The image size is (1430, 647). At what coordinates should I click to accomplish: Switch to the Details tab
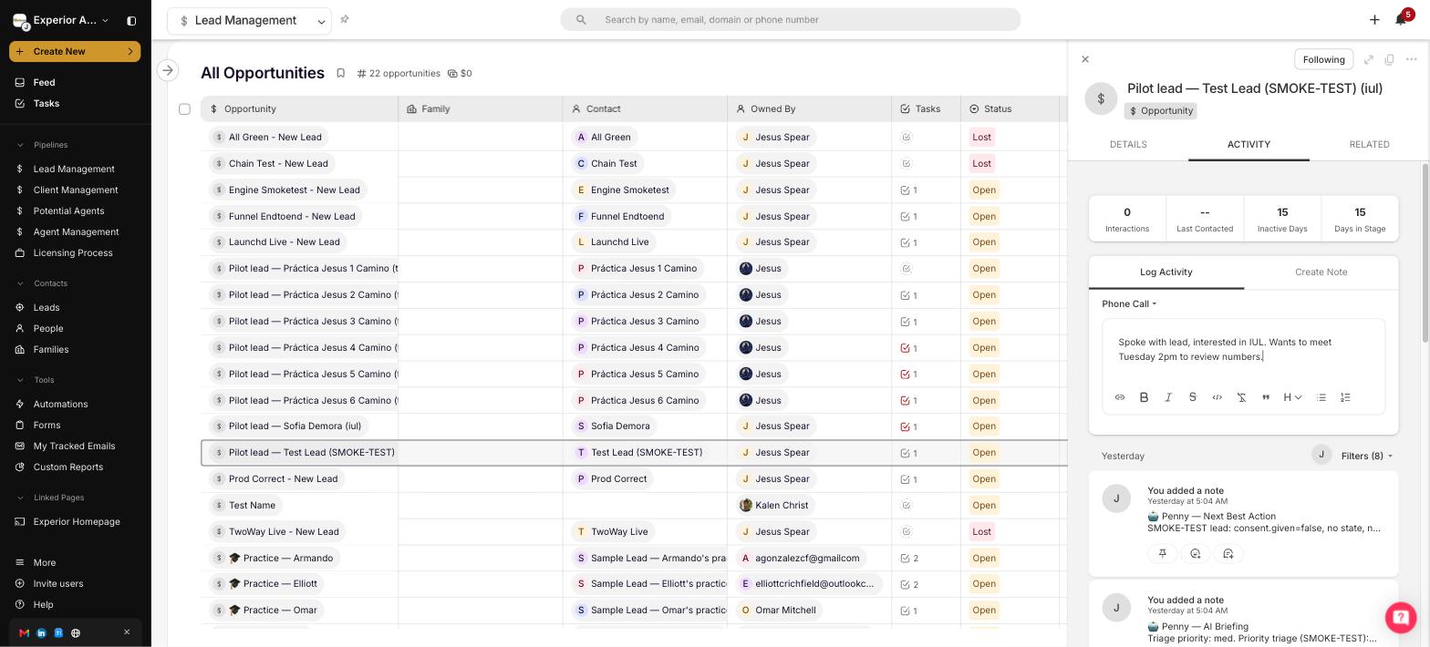(x=1128, y=145)
